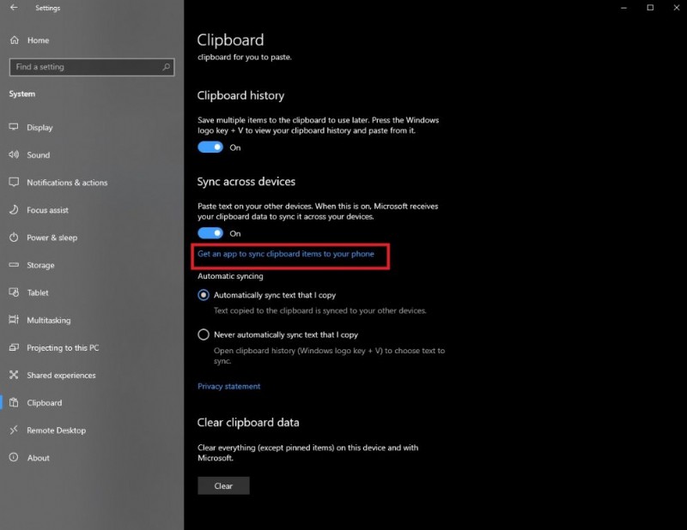687x530 pixels.
Task: Select the Shared experiences icon
Action: 14,375
